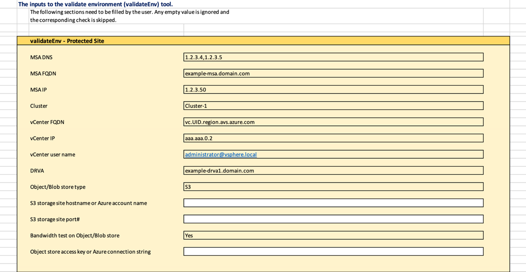Click the vCenter FQDN input box
Screen dimensions: 526x272
(x=333, y=122)
